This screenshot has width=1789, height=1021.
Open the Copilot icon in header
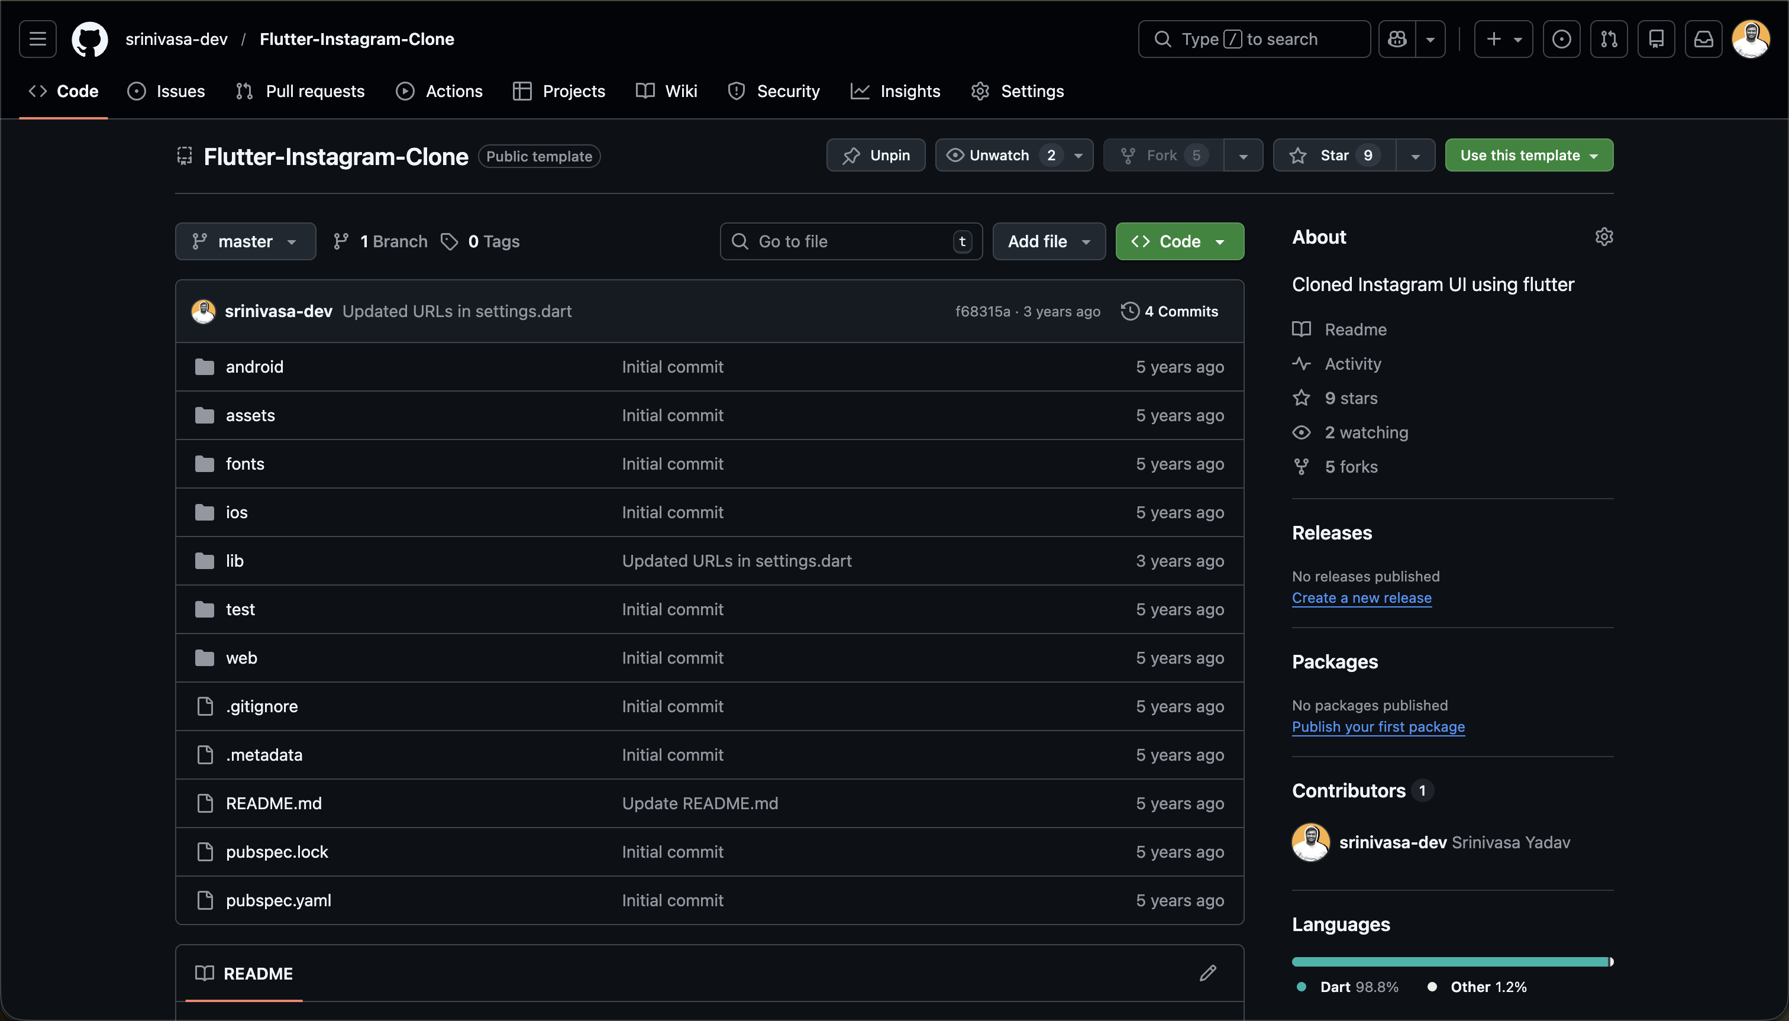tap(1397, 39)
